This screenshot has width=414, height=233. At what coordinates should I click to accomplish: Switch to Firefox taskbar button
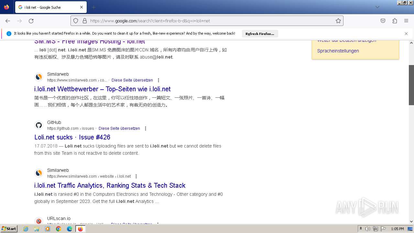(x=80, y=229)
